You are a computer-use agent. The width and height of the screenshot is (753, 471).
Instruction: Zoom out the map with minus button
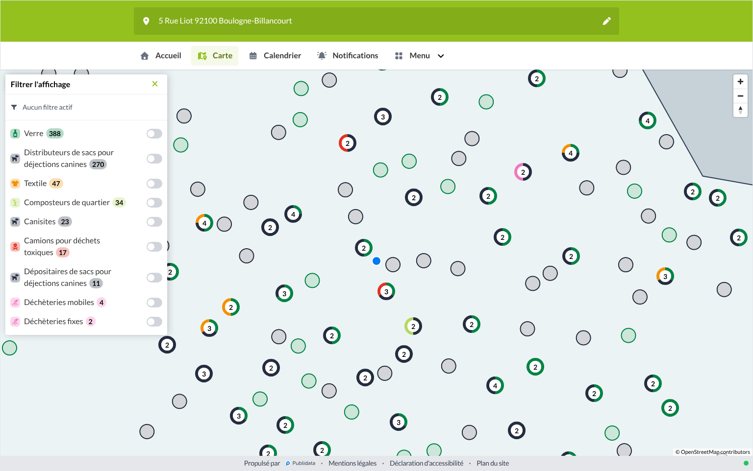pyautogui.click(x=740, y=96)
